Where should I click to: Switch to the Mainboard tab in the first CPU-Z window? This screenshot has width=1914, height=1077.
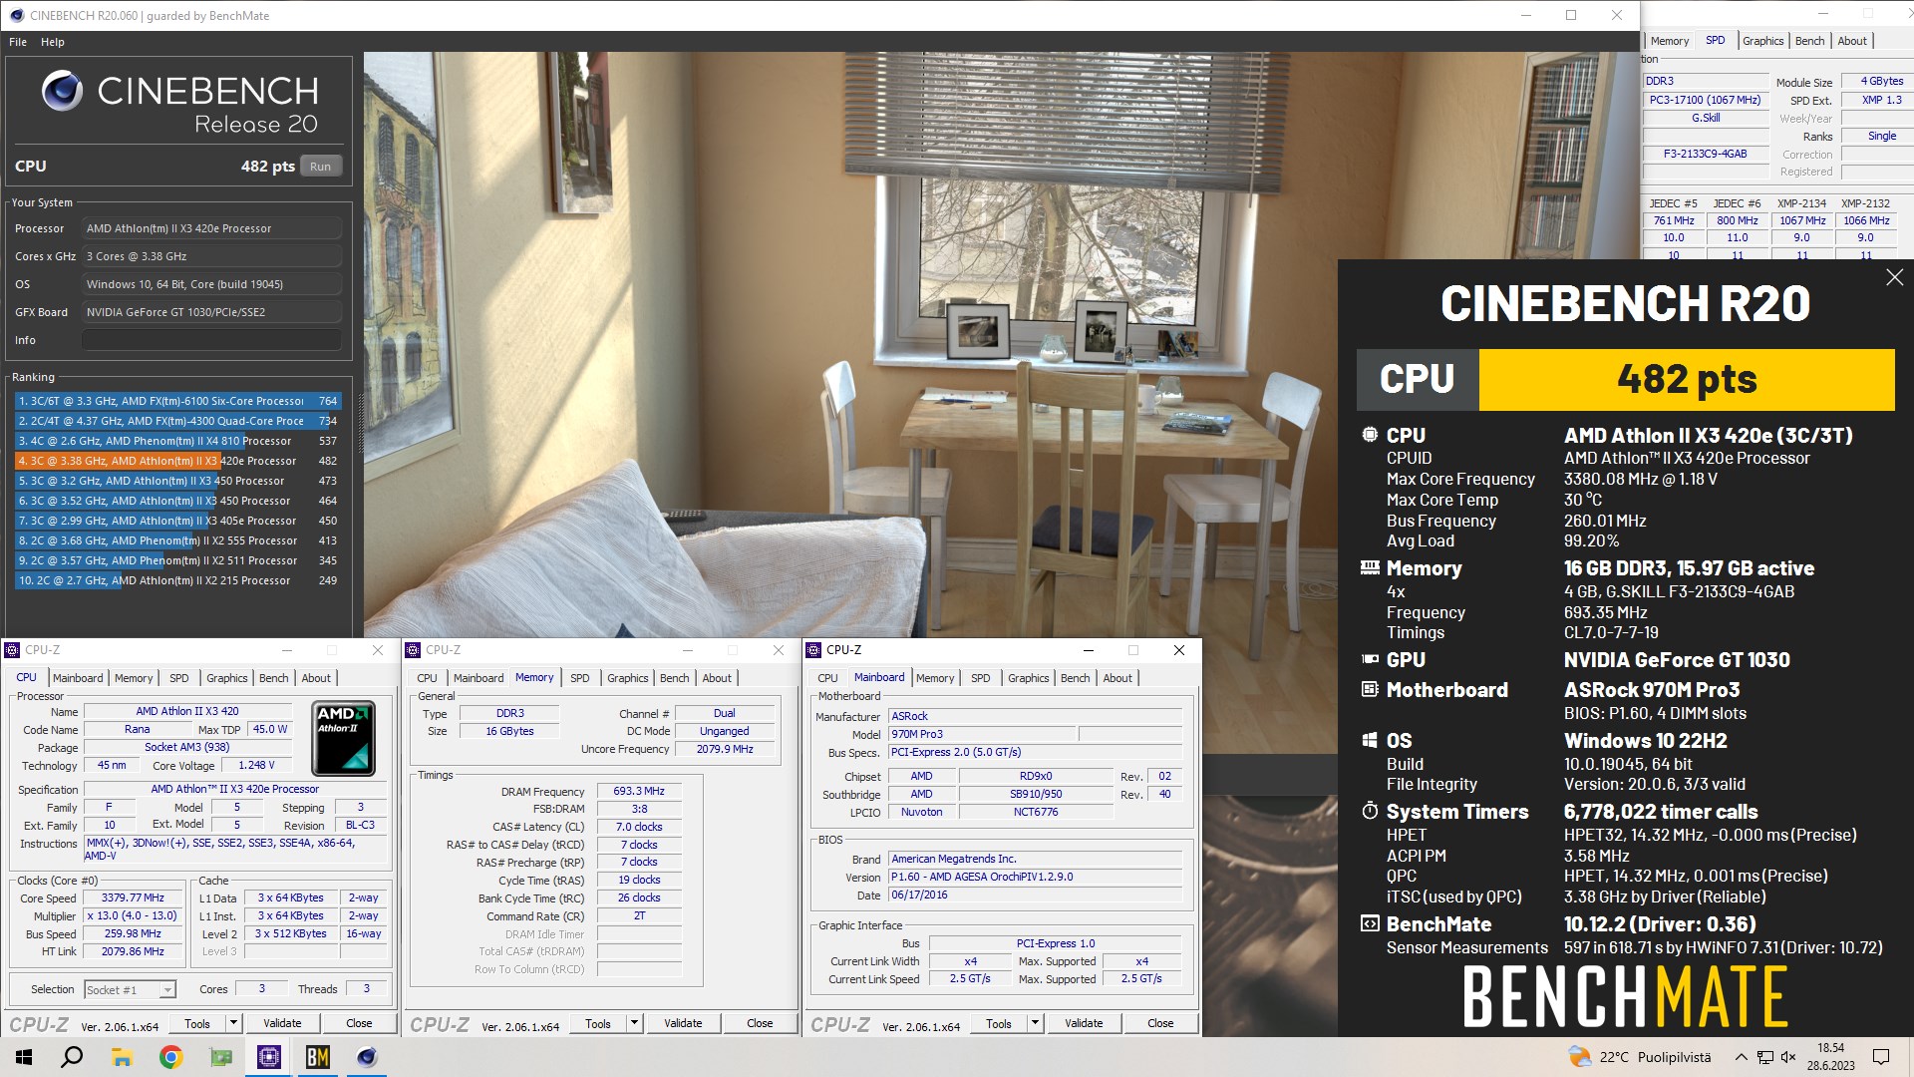[78, 678]
